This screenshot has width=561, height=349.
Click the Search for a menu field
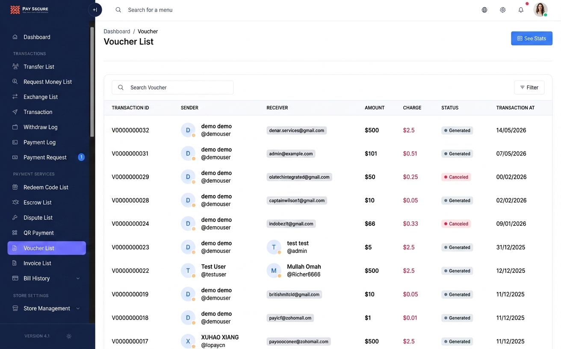pos(150,10)
